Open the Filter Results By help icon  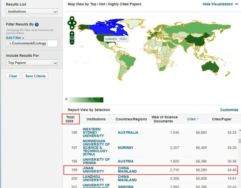(x=37, y=24)
